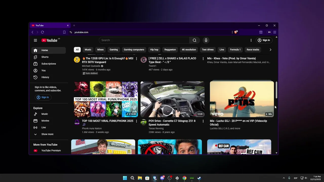Expand Show more in the sidebar
Screen dimensions: 324x182
[49, 134]
